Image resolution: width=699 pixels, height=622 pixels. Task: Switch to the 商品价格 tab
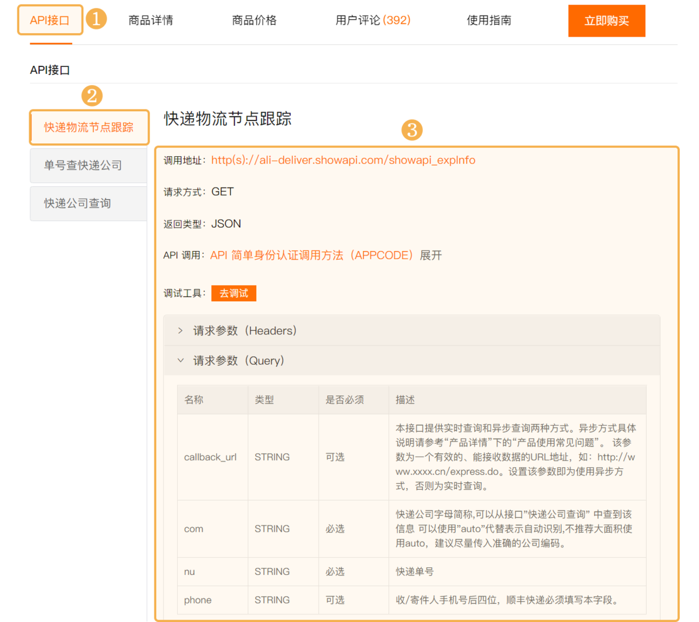pyautogui.click(x=254, y=20)
